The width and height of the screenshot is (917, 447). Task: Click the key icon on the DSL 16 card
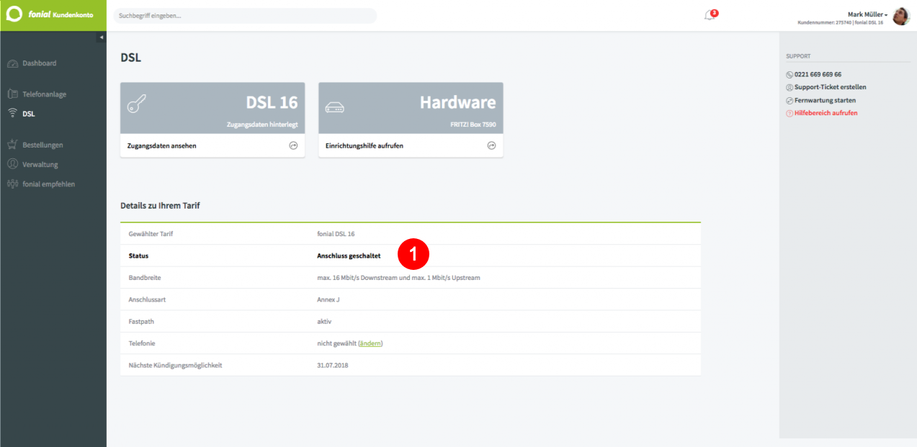[x=137, y=105]
